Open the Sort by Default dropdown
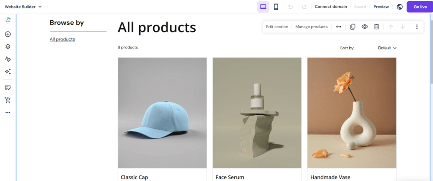The height and width of the screenshot is (181, 433). pos(387,48)
